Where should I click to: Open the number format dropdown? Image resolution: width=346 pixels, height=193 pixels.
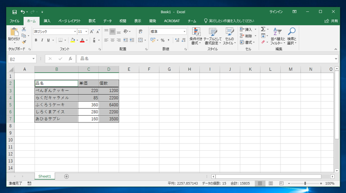[x=184, y=31]
